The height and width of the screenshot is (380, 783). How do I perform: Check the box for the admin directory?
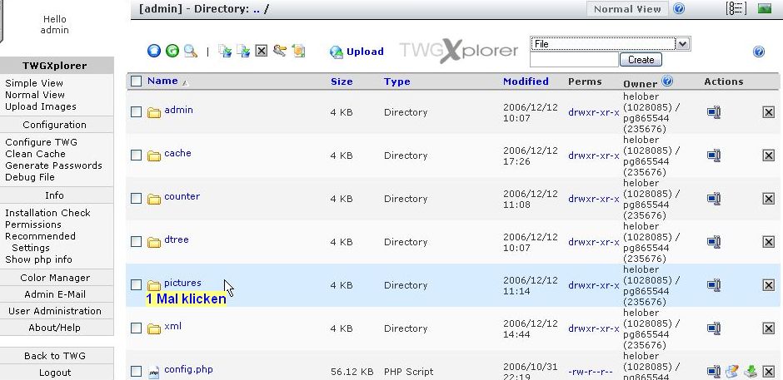137,112
